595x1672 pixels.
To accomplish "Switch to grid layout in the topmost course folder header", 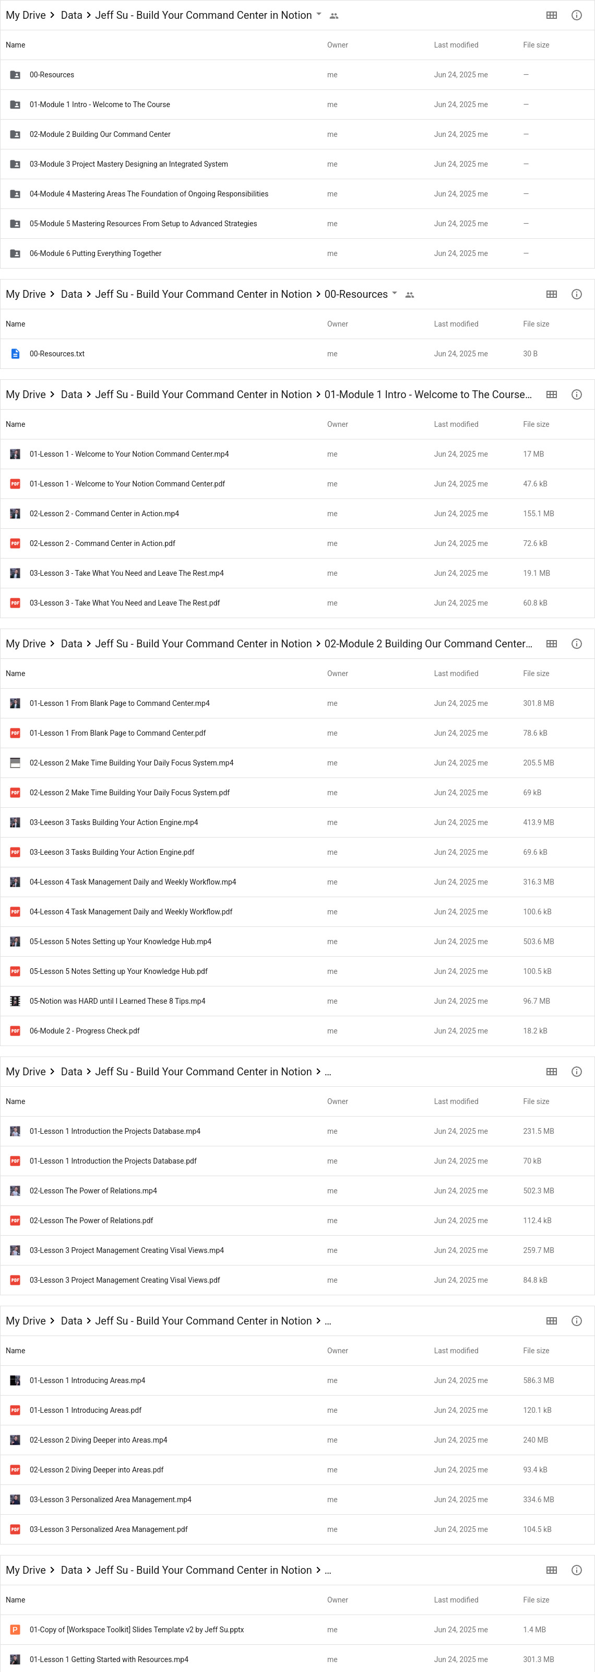I will pos(552,15).
